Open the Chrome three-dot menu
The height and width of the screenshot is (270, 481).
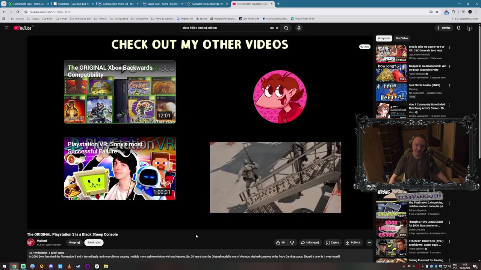(x=476, y=12)
